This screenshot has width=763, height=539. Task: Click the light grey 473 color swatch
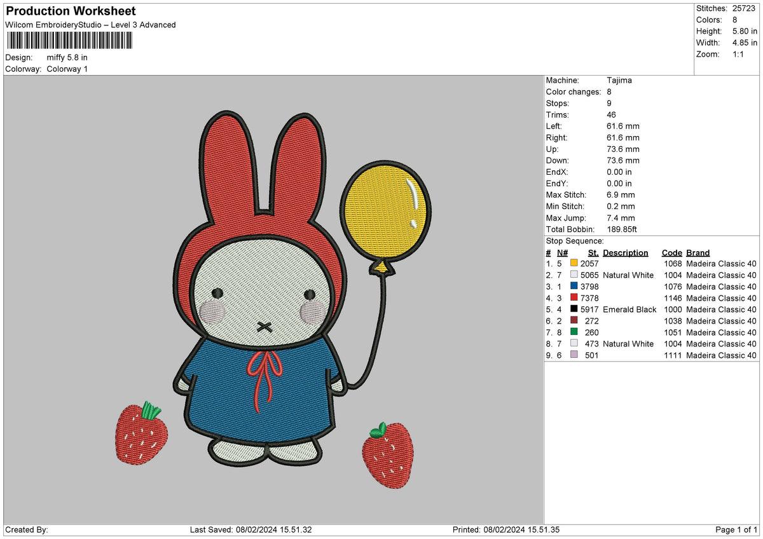[x=574, y=344]
